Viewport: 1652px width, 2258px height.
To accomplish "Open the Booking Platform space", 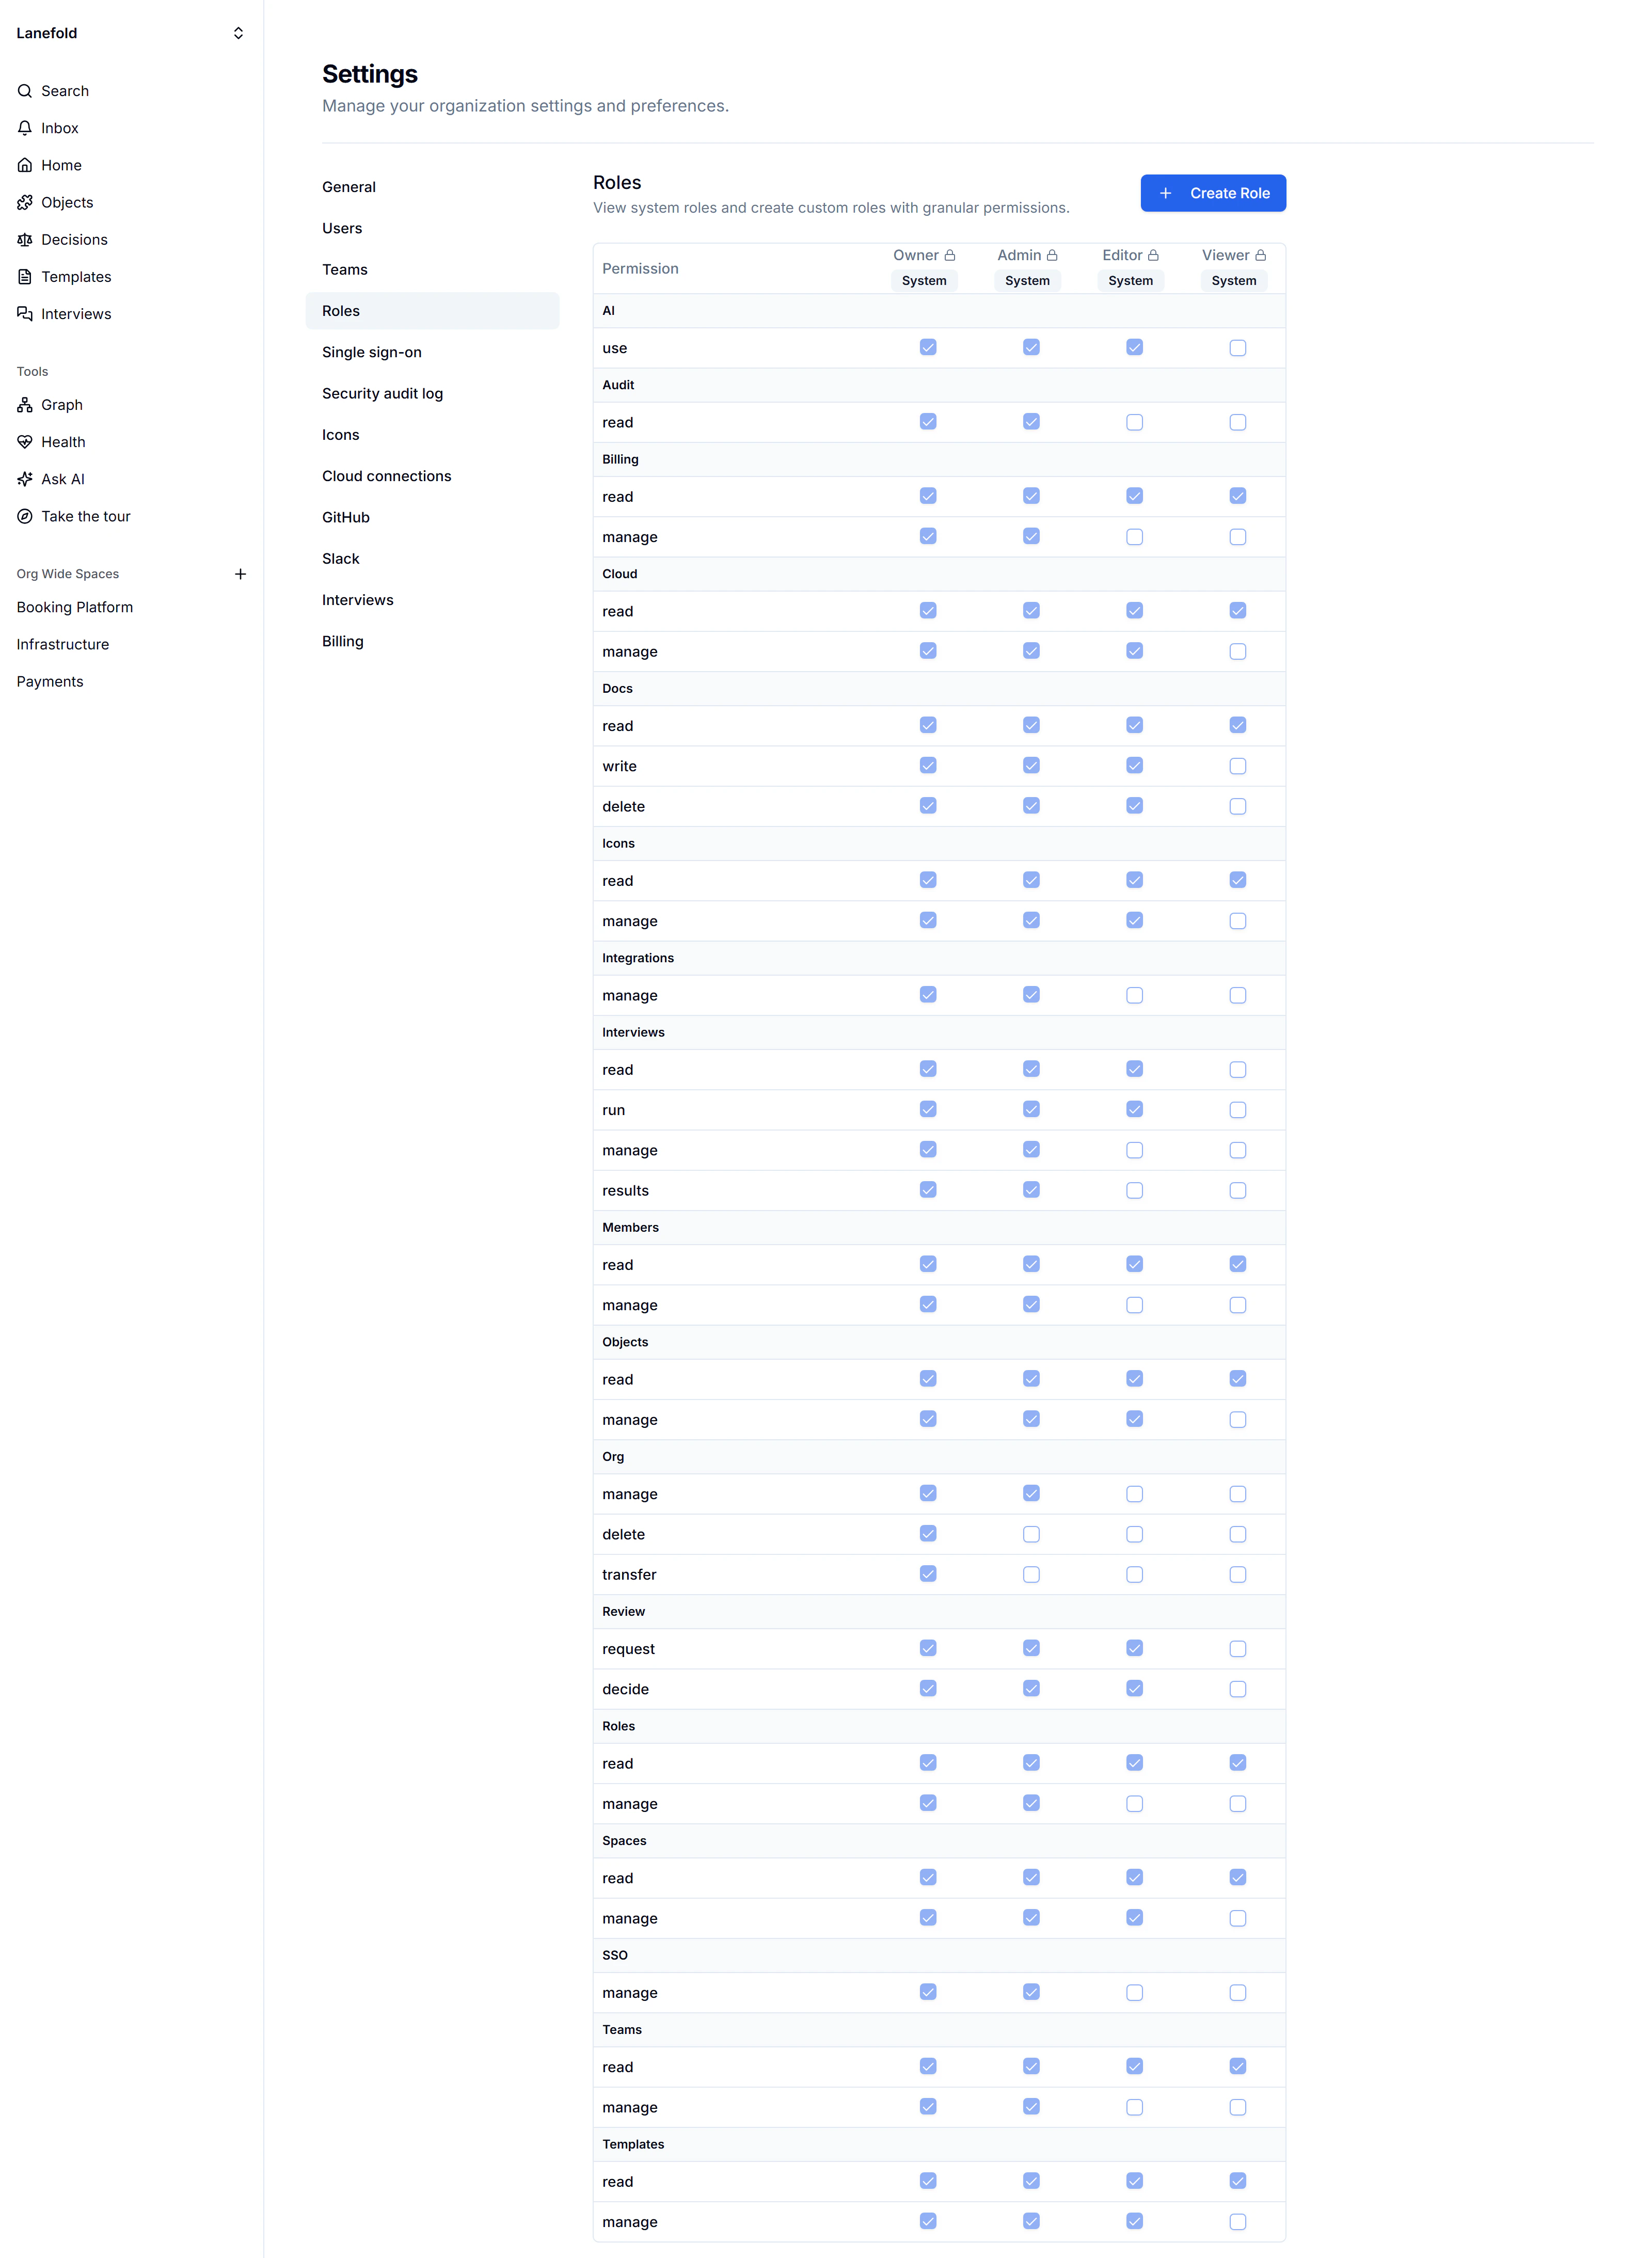I will pyautogui.click(x=75, y=607).
